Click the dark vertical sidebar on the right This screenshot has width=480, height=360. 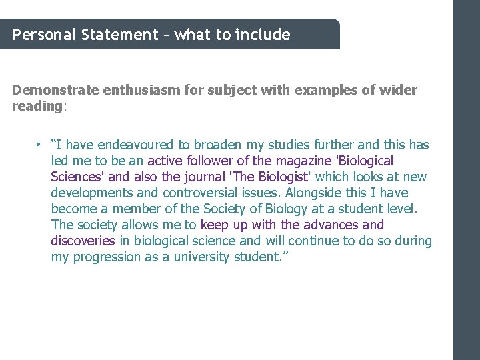467,180
